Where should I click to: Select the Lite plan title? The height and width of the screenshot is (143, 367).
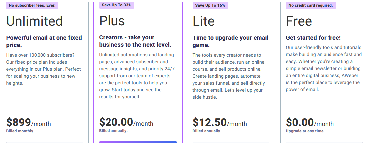[204, 21]
